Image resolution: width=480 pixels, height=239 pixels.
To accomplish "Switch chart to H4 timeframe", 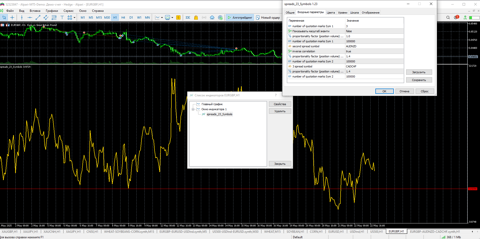I will pyautogui.click(x=123, y=17).
